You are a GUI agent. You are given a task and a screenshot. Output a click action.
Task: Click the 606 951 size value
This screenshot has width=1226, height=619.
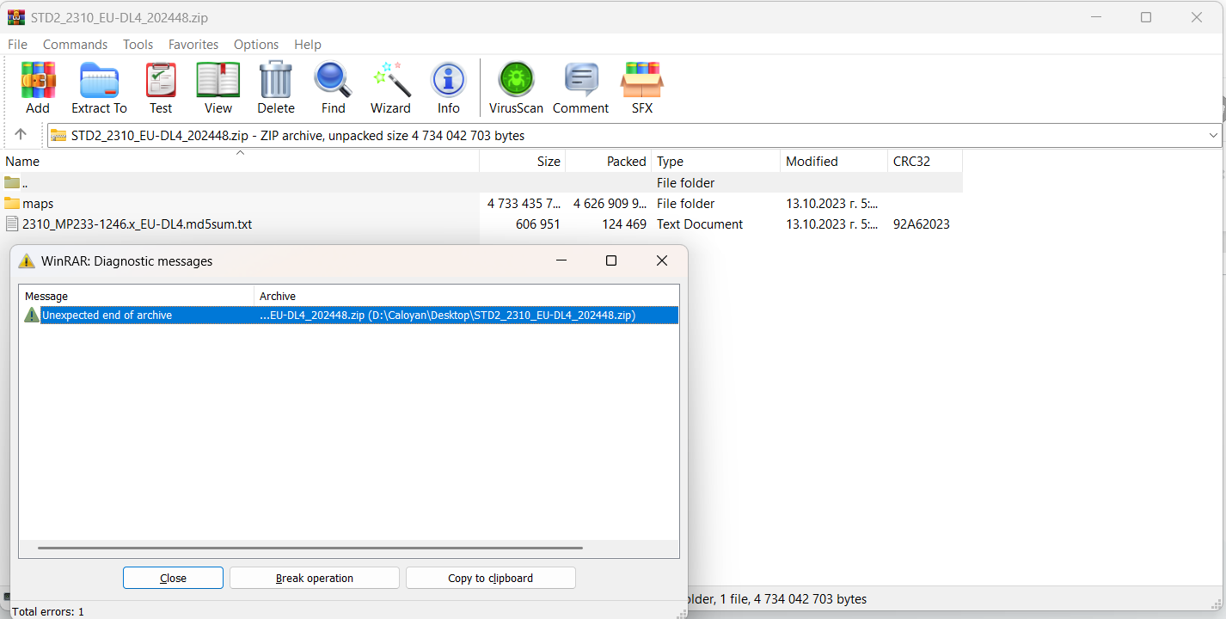(538, 224)
